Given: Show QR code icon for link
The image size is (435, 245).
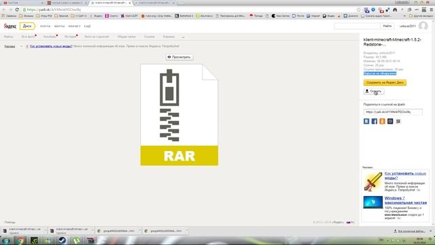Looking at the screenshot, I should coord(398,121).
